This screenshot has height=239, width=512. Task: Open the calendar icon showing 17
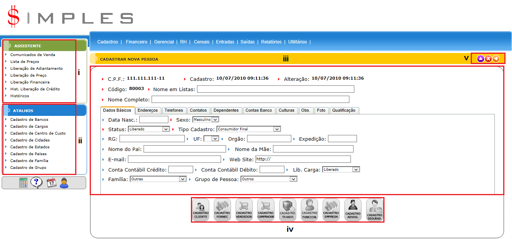51,183
